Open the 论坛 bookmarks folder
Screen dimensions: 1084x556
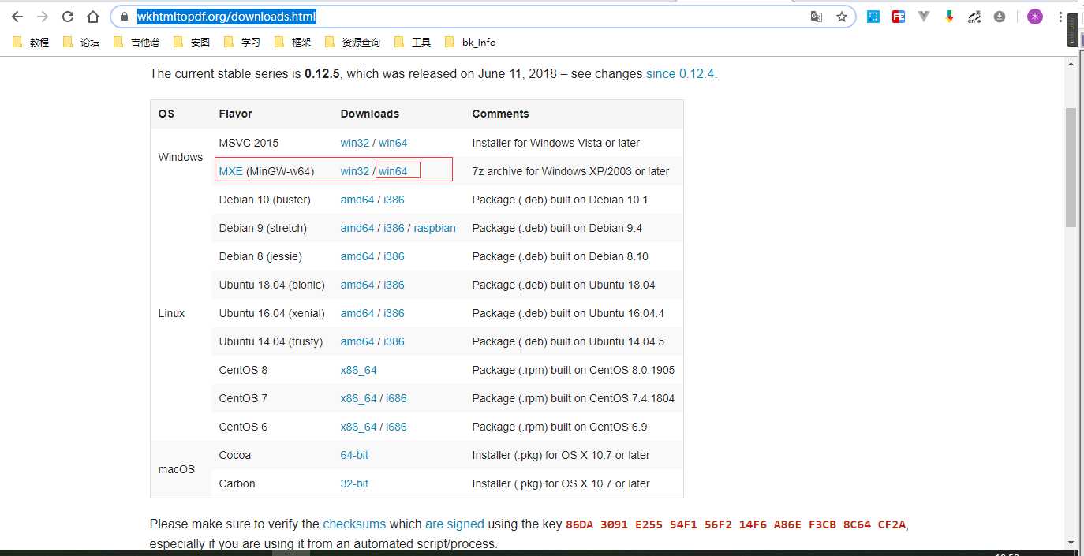pyautogui.click(x=82, y=42)
